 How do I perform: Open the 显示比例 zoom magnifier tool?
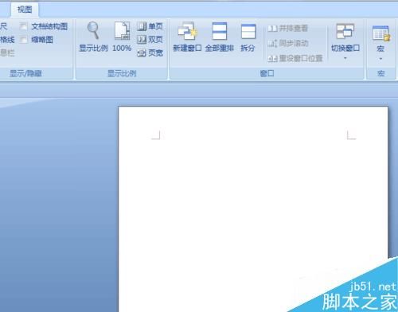93,37
